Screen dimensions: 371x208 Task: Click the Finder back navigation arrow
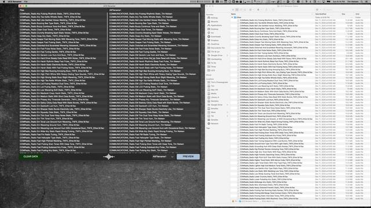(x=209, y=10)
